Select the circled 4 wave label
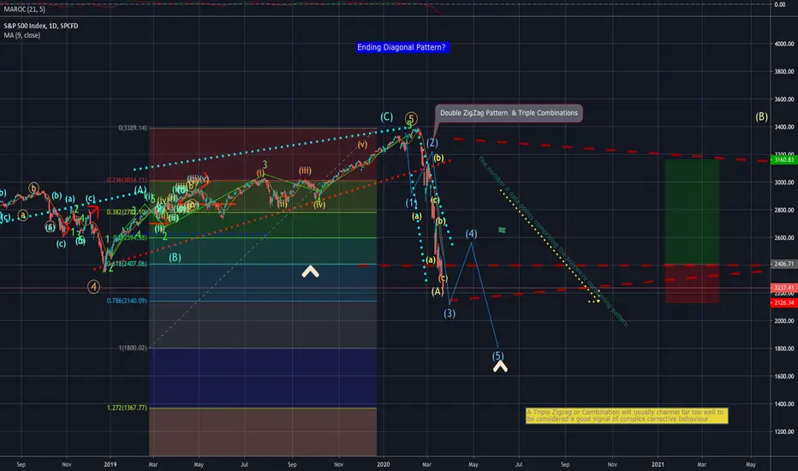The width and height of the screenshot is (798, 471). pyautogui.click(x=93, y=287)
